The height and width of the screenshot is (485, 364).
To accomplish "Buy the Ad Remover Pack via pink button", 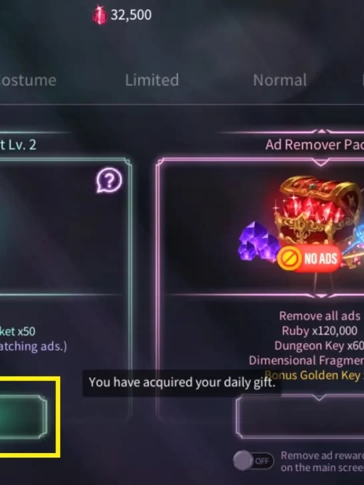I will point(299,416).
